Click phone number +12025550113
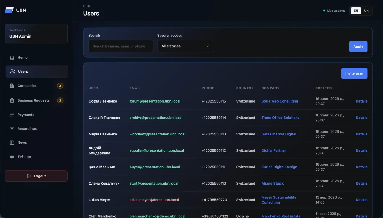 [x=214, y=134]
